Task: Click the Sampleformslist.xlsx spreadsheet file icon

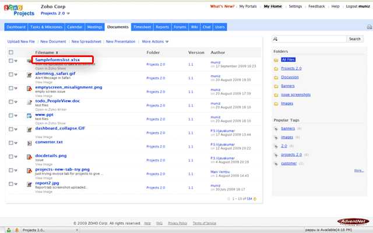Action: tap(30, 61)
